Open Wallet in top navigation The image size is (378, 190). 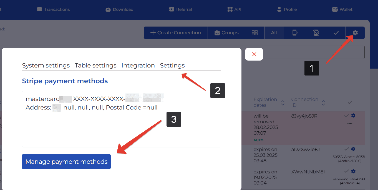pos(342,9)
